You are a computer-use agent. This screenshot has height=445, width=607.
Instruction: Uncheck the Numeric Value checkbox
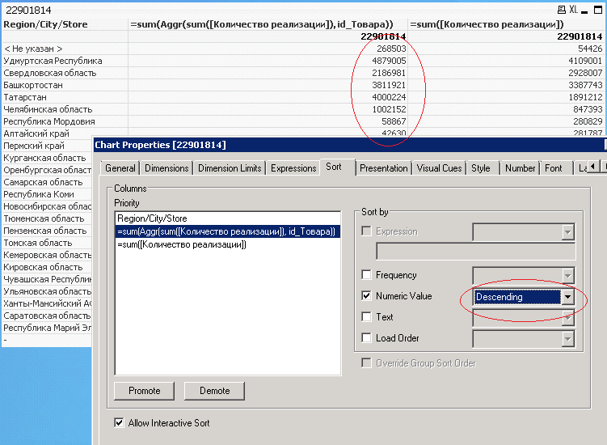pos(367,296)
